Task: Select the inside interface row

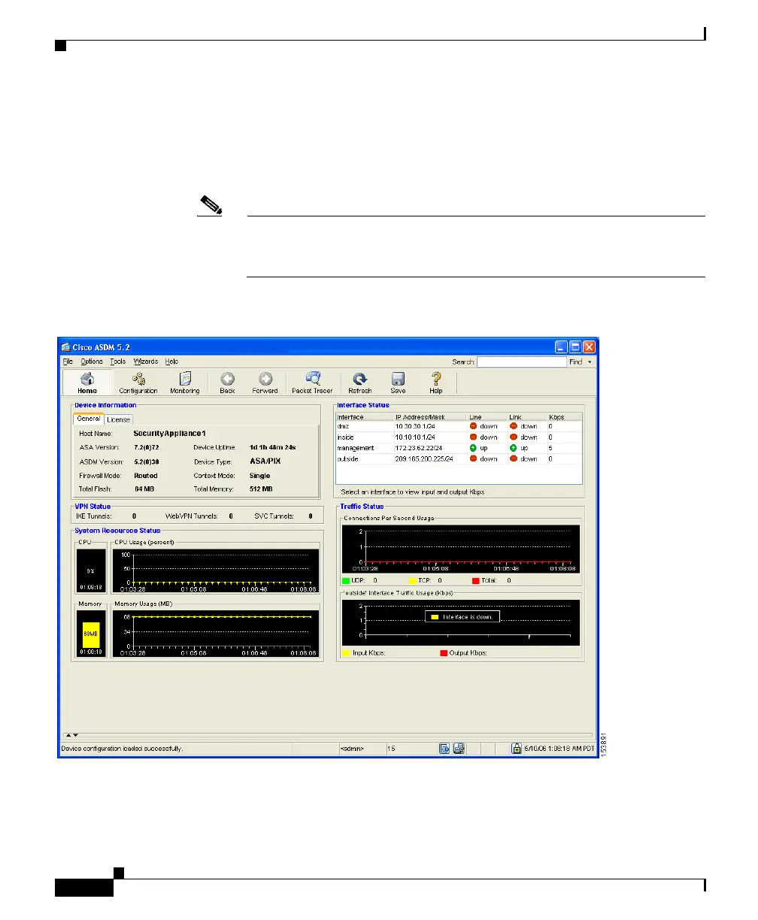Action: tap(459, 437)
